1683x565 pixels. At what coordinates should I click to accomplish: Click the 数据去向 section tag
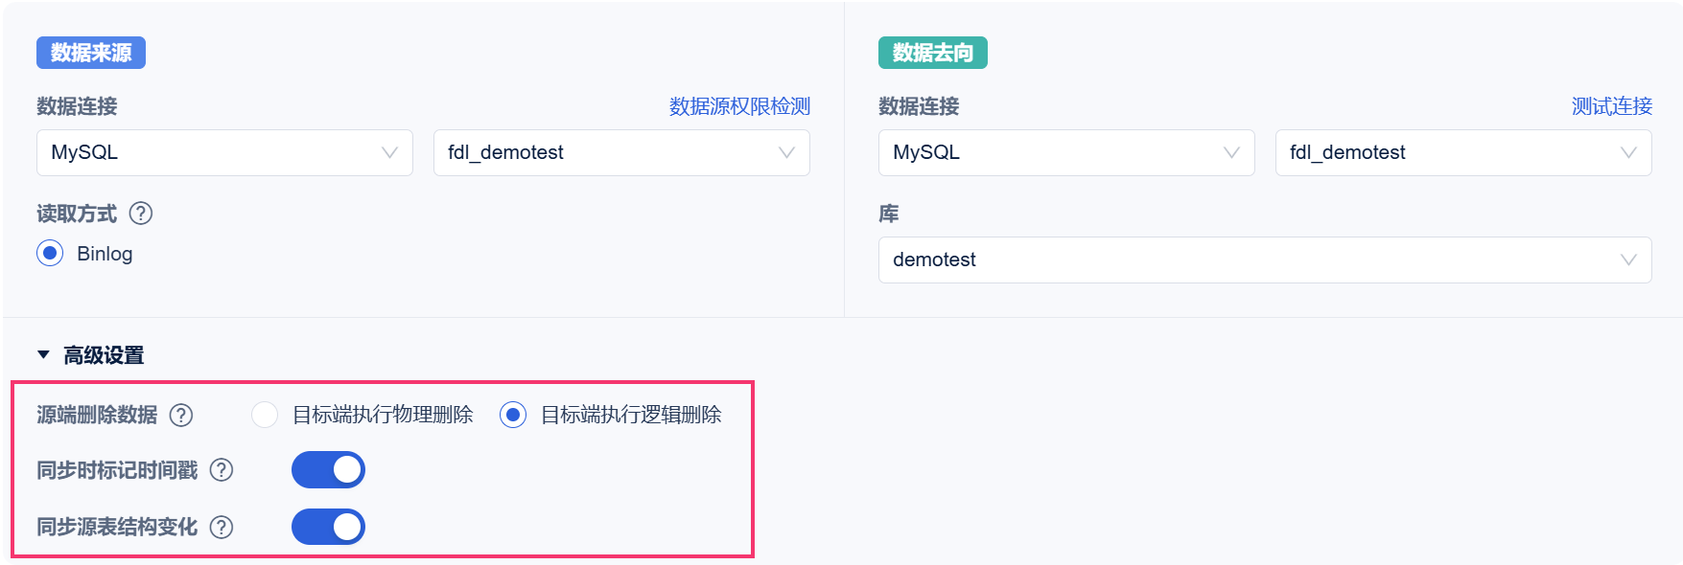tap(932, 53)
